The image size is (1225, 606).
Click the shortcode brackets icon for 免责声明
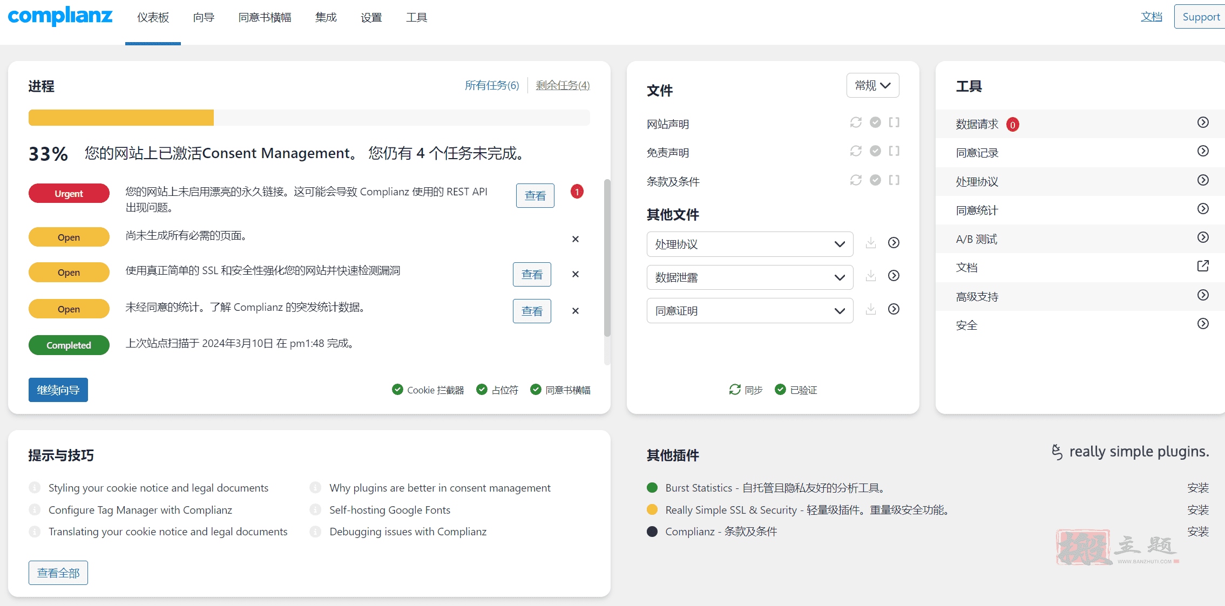tap(894, 151)
